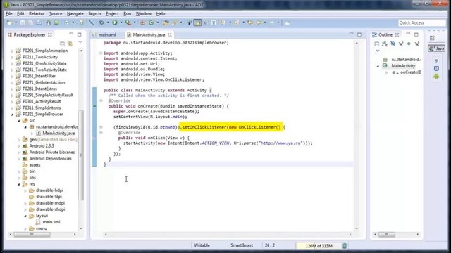Image resolution: width=451 pixels, height=253 pixels.
Task: Collapse the layout folder
Action: click(x=25, y=216)
